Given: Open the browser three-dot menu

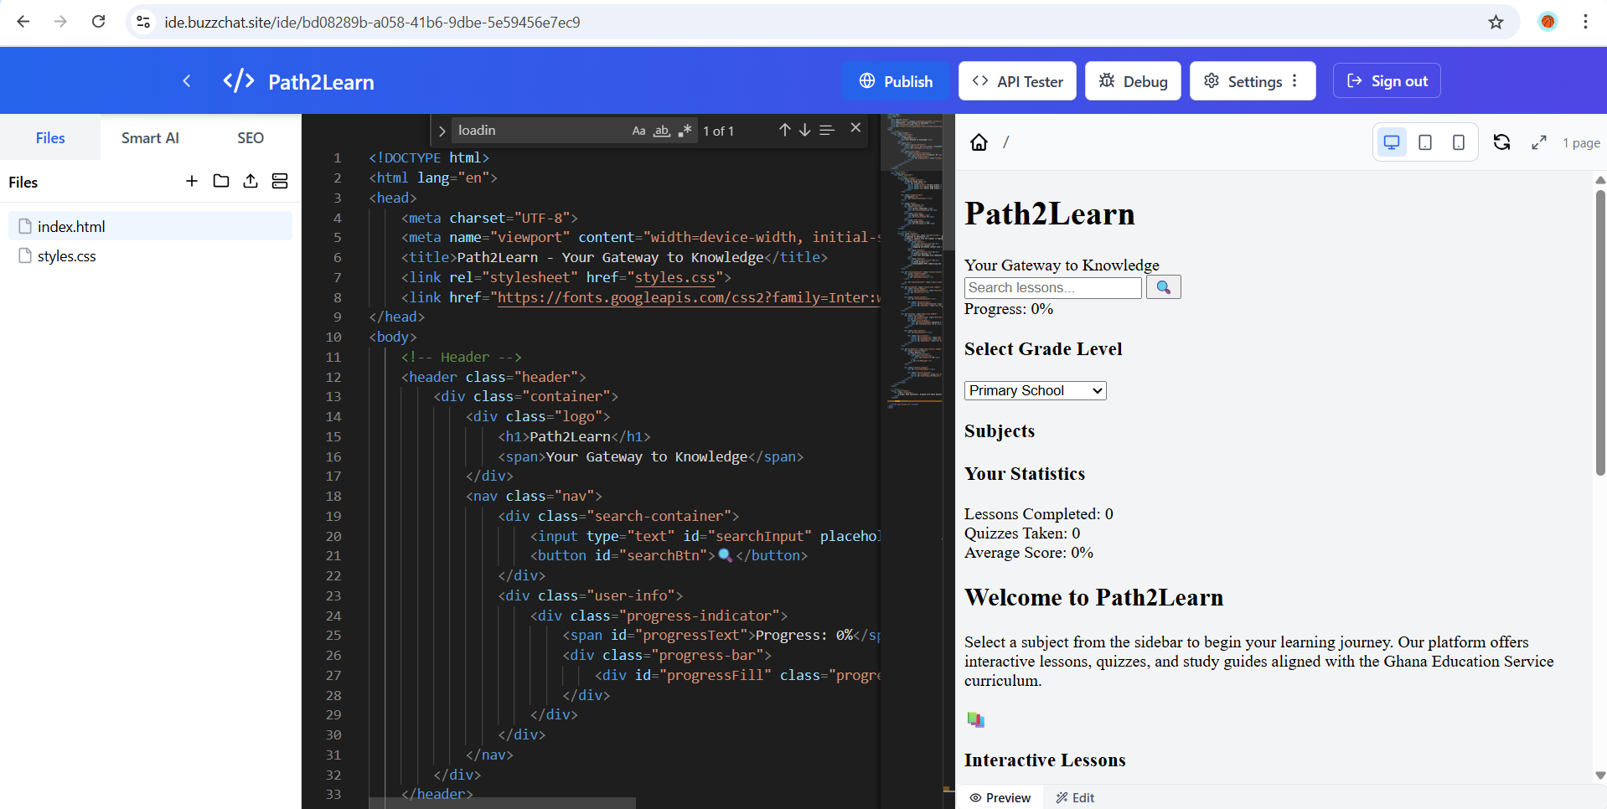Looking at the screenshot, I should [x=1584, y=22].
